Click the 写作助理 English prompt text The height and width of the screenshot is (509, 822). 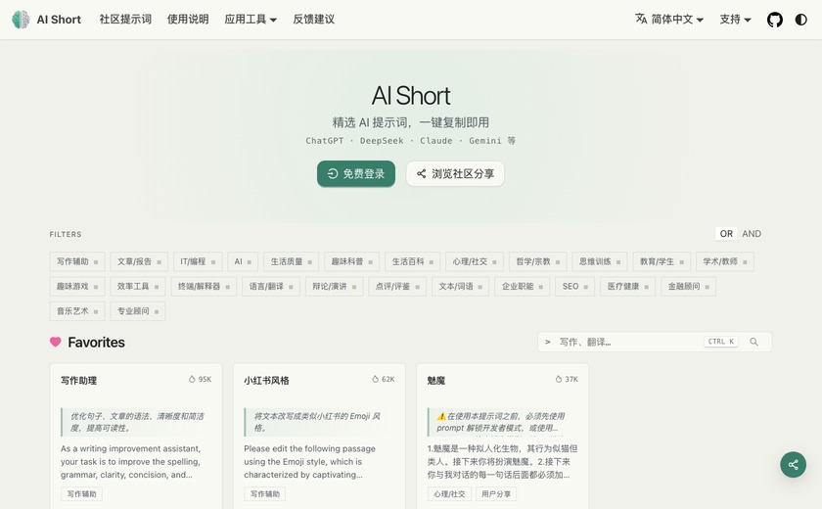pyautogui.click(x=130, y=462)
